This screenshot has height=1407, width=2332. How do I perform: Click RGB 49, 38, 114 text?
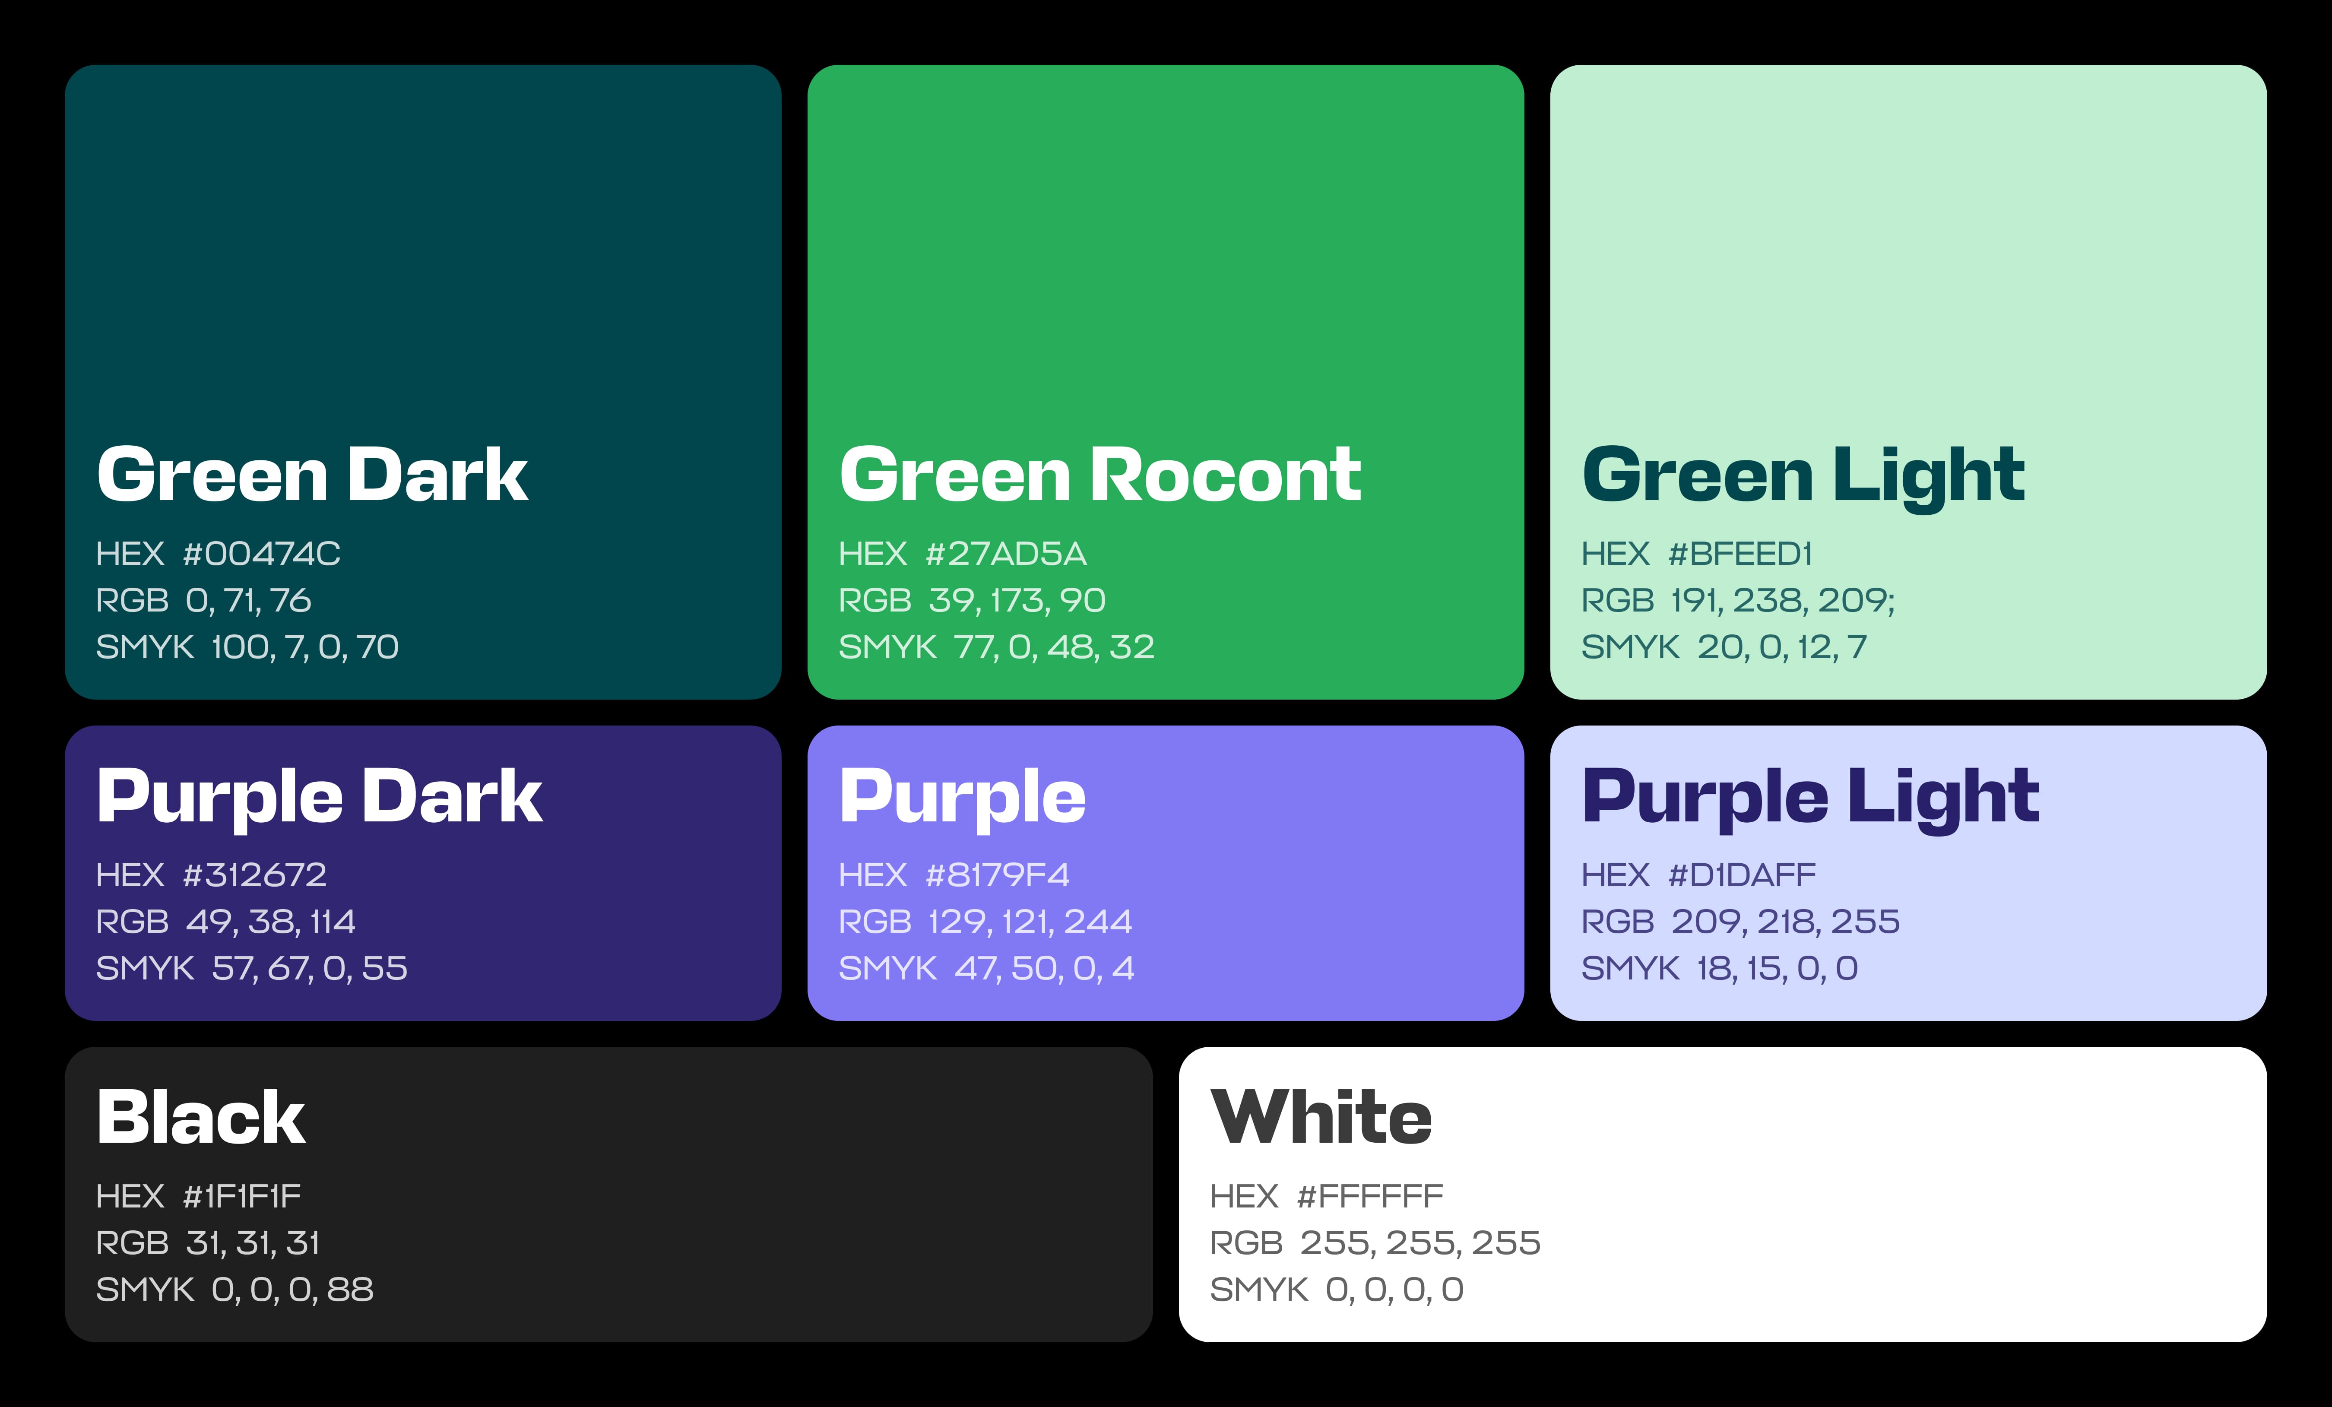[x=225, y=922]
